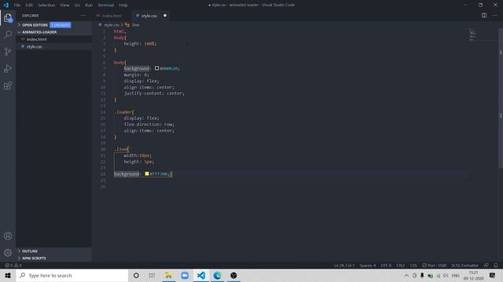Open Explorer panel more actions ellipsis
The height and width of the screenshot is (282, 503).
[83, 16]
